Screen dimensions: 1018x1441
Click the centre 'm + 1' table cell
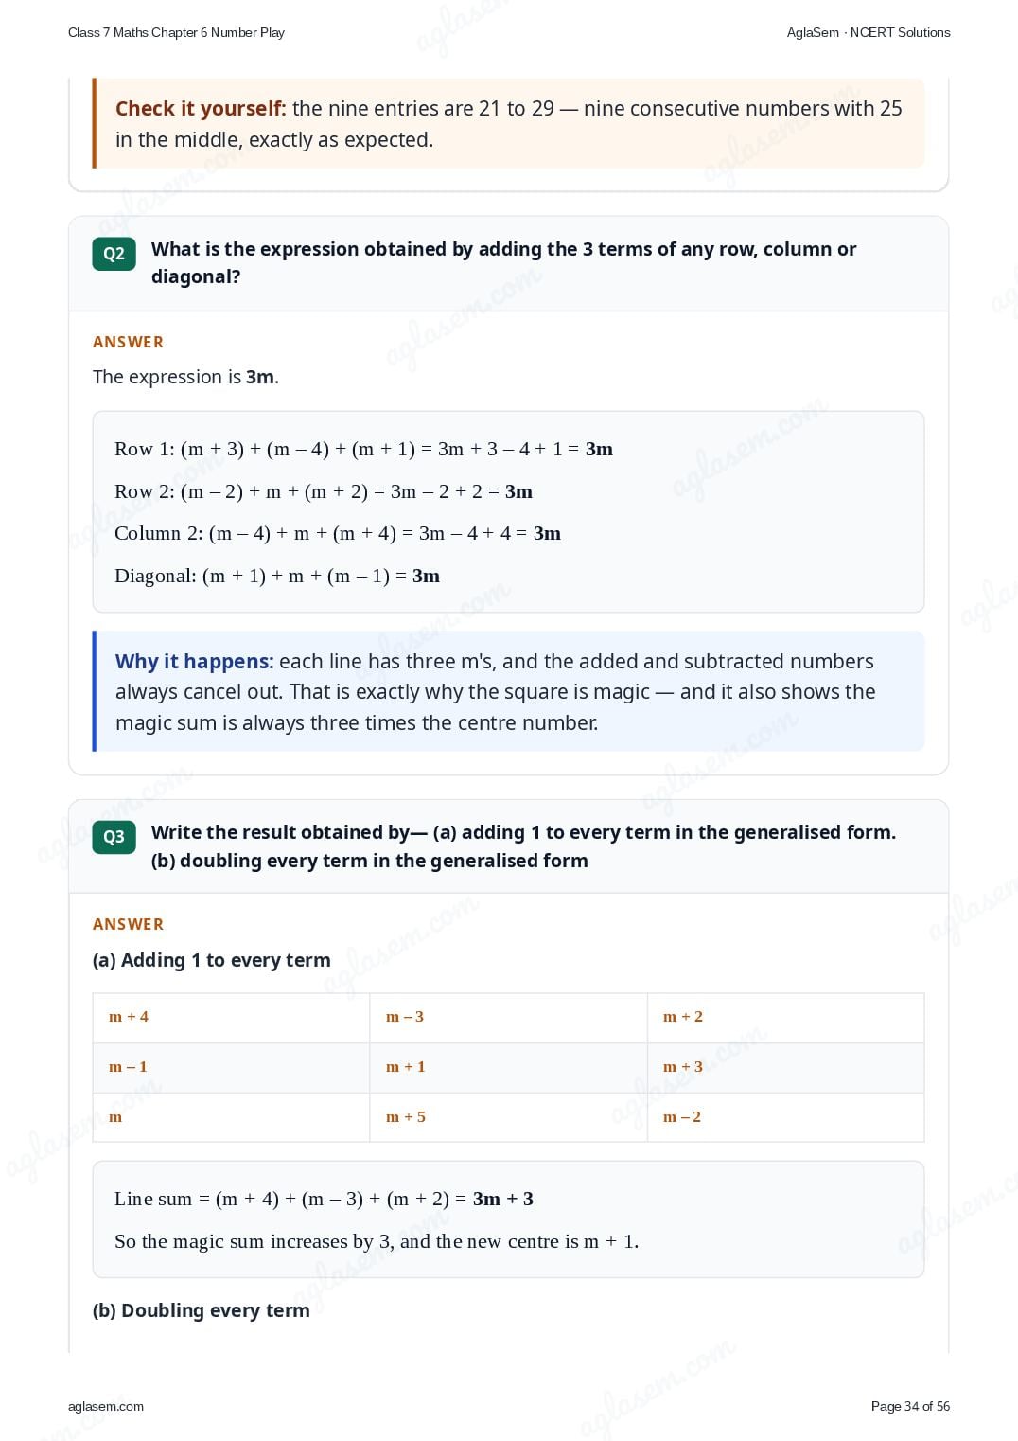click(508, 1068)
